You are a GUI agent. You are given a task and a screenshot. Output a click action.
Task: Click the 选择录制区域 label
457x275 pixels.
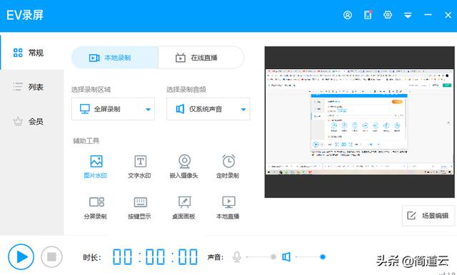pyautogui.click(x=91, y=90)
